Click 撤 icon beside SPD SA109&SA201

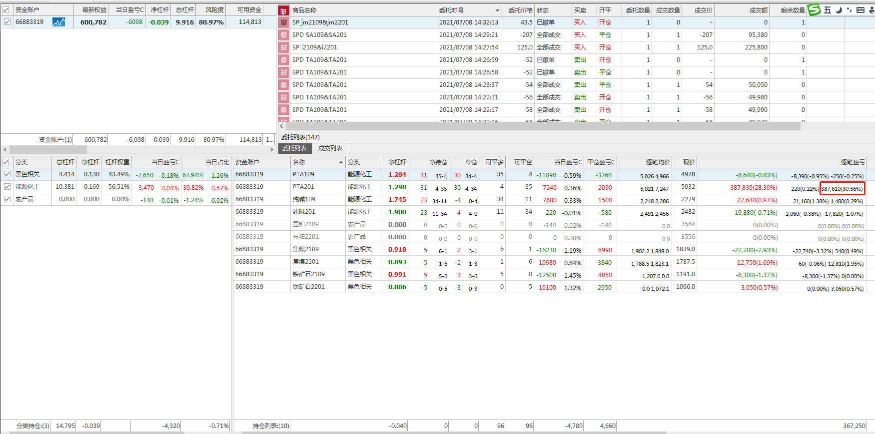tap(283, 35)
